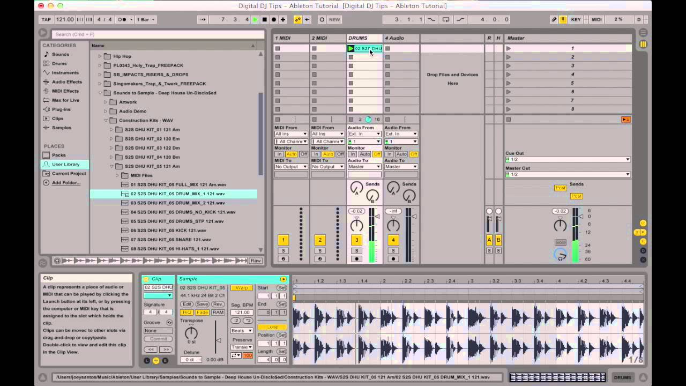
Task: Toggle the Show/Hide Mixer section icon
Action: click(x=643, y=241)
